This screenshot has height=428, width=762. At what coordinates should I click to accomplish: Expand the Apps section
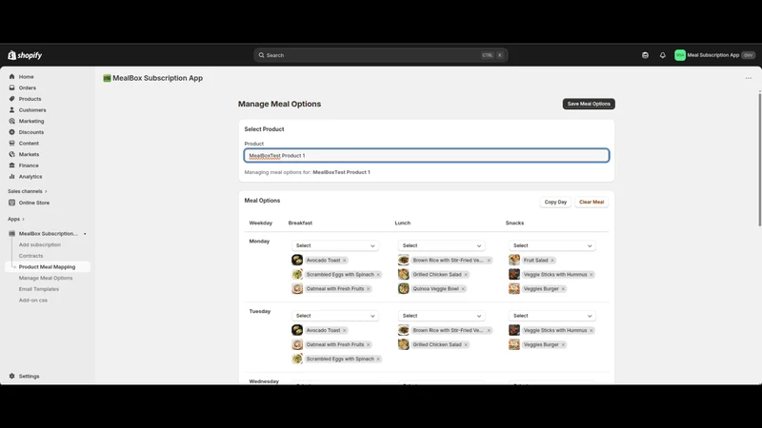(x=16, y=219)
